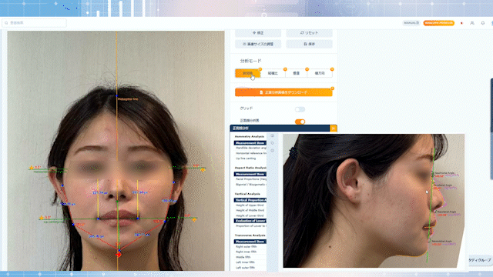This screenshot has height=277, width=493.
Task: Download the frontal analysis image
Action: (x=283, y=92)
